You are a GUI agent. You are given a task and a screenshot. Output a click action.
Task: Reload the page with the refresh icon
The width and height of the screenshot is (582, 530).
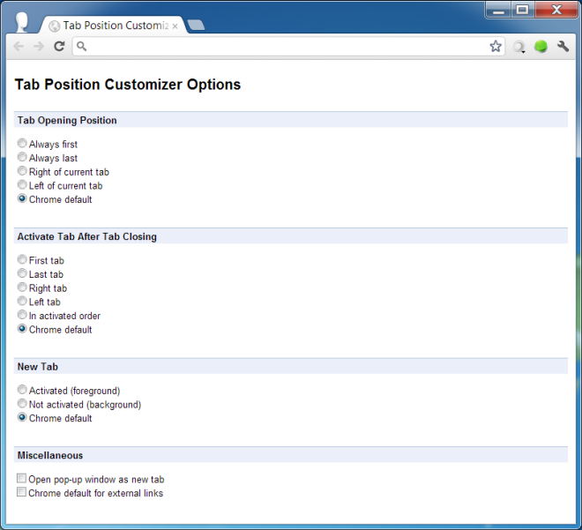click(x=59, y=46)
